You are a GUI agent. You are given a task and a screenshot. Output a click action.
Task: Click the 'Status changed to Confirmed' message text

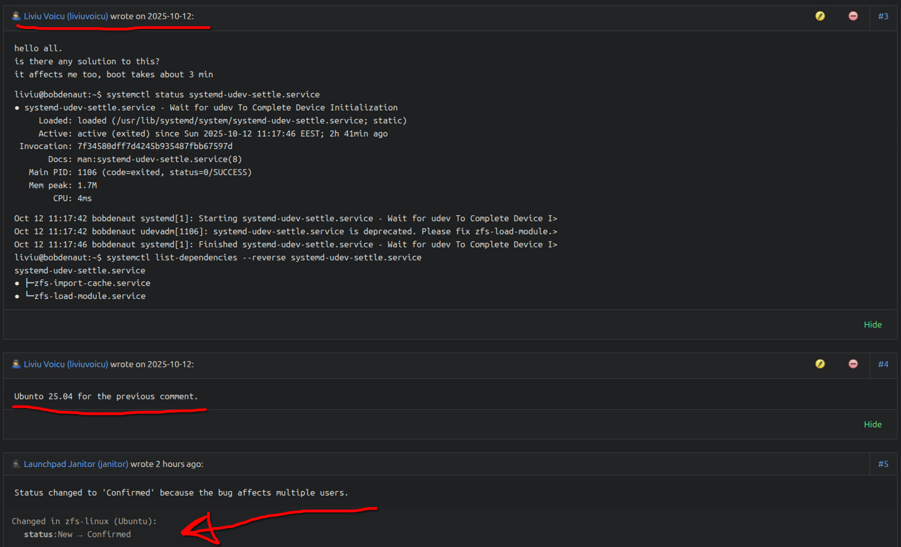click(x=181, y=492)
